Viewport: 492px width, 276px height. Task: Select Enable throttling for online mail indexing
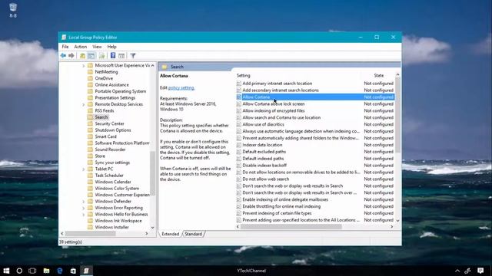(281, 206)
